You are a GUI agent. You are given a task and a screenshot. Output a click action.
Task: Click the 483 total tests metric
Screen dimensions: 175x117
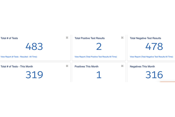point(34,47)
